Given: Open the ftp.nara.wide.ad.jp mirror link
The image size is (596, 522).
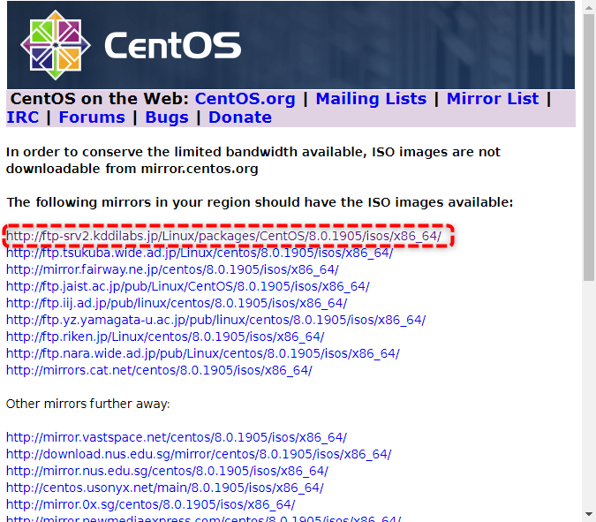Looking at the screenshot, I should pos(202,353).
